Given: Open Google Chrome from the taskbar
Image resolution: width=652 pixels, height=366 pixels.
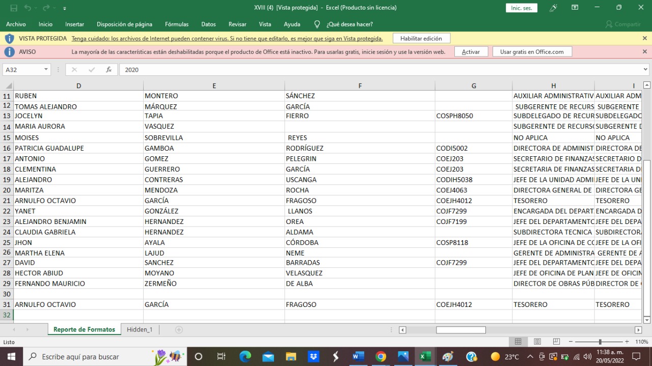Looking at the screenshot, I should point(381,356).
